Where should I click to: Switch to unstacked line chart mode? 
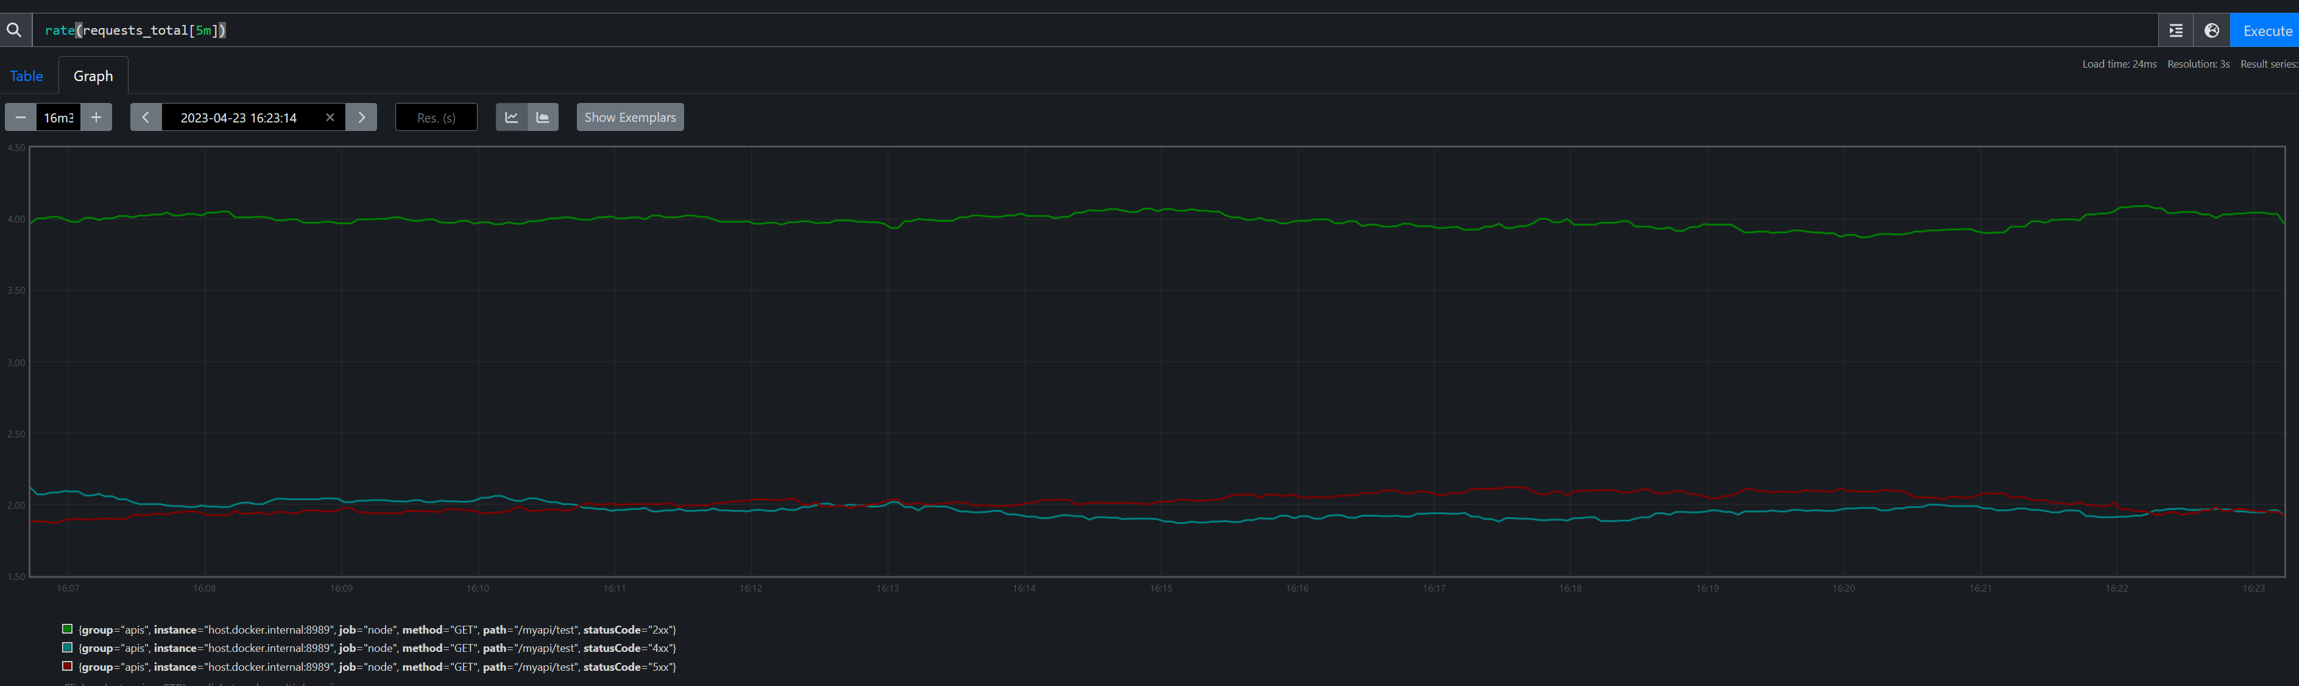pyautogui.click(x=511, y=117)
